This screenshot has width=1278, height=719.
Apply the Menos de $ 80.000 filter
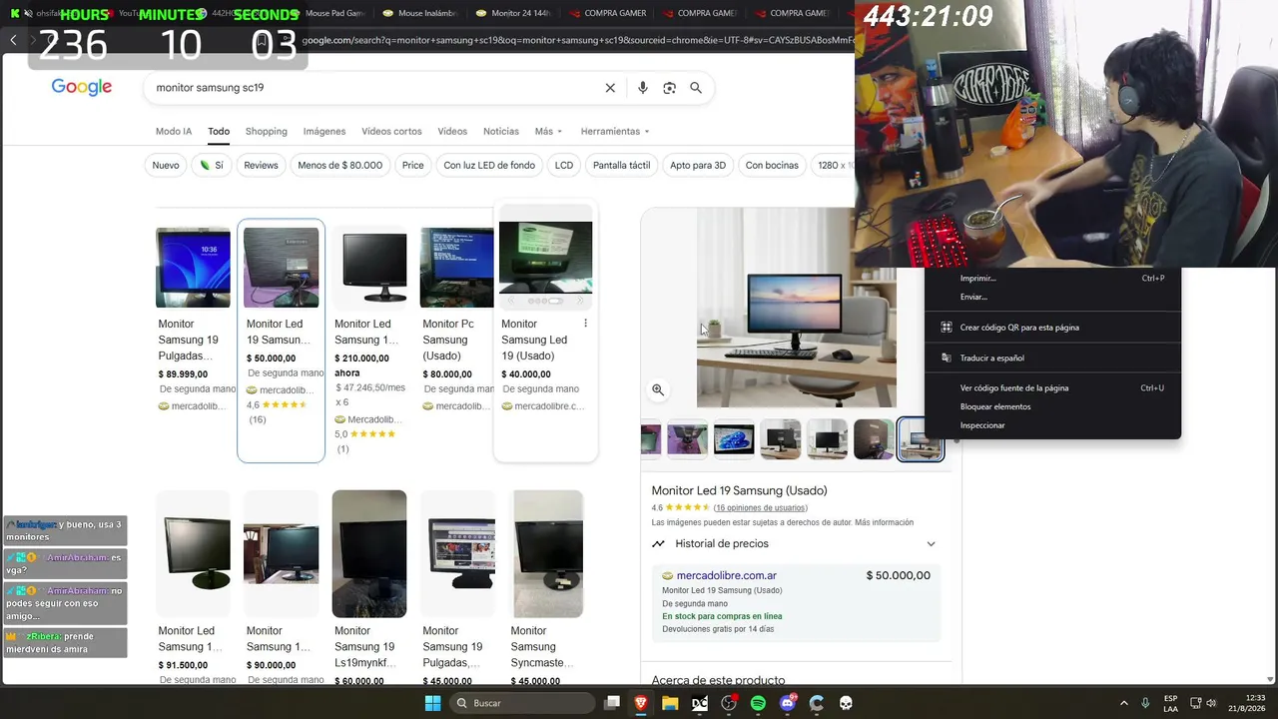tap(340, 166)
